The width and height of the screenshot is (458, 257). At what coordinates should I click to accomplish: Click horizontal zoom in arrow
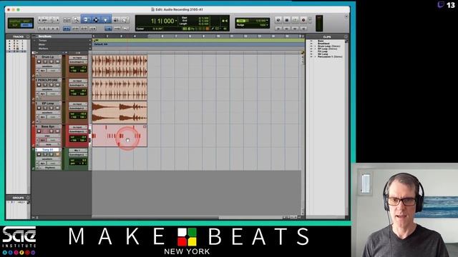point(57,20)
